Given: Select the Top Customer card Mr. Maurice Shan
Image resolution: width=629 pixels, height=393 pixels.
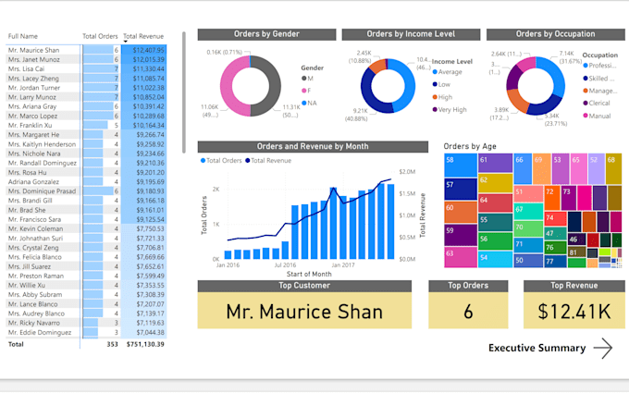Looking at the screenshot, I should point(304,311).
